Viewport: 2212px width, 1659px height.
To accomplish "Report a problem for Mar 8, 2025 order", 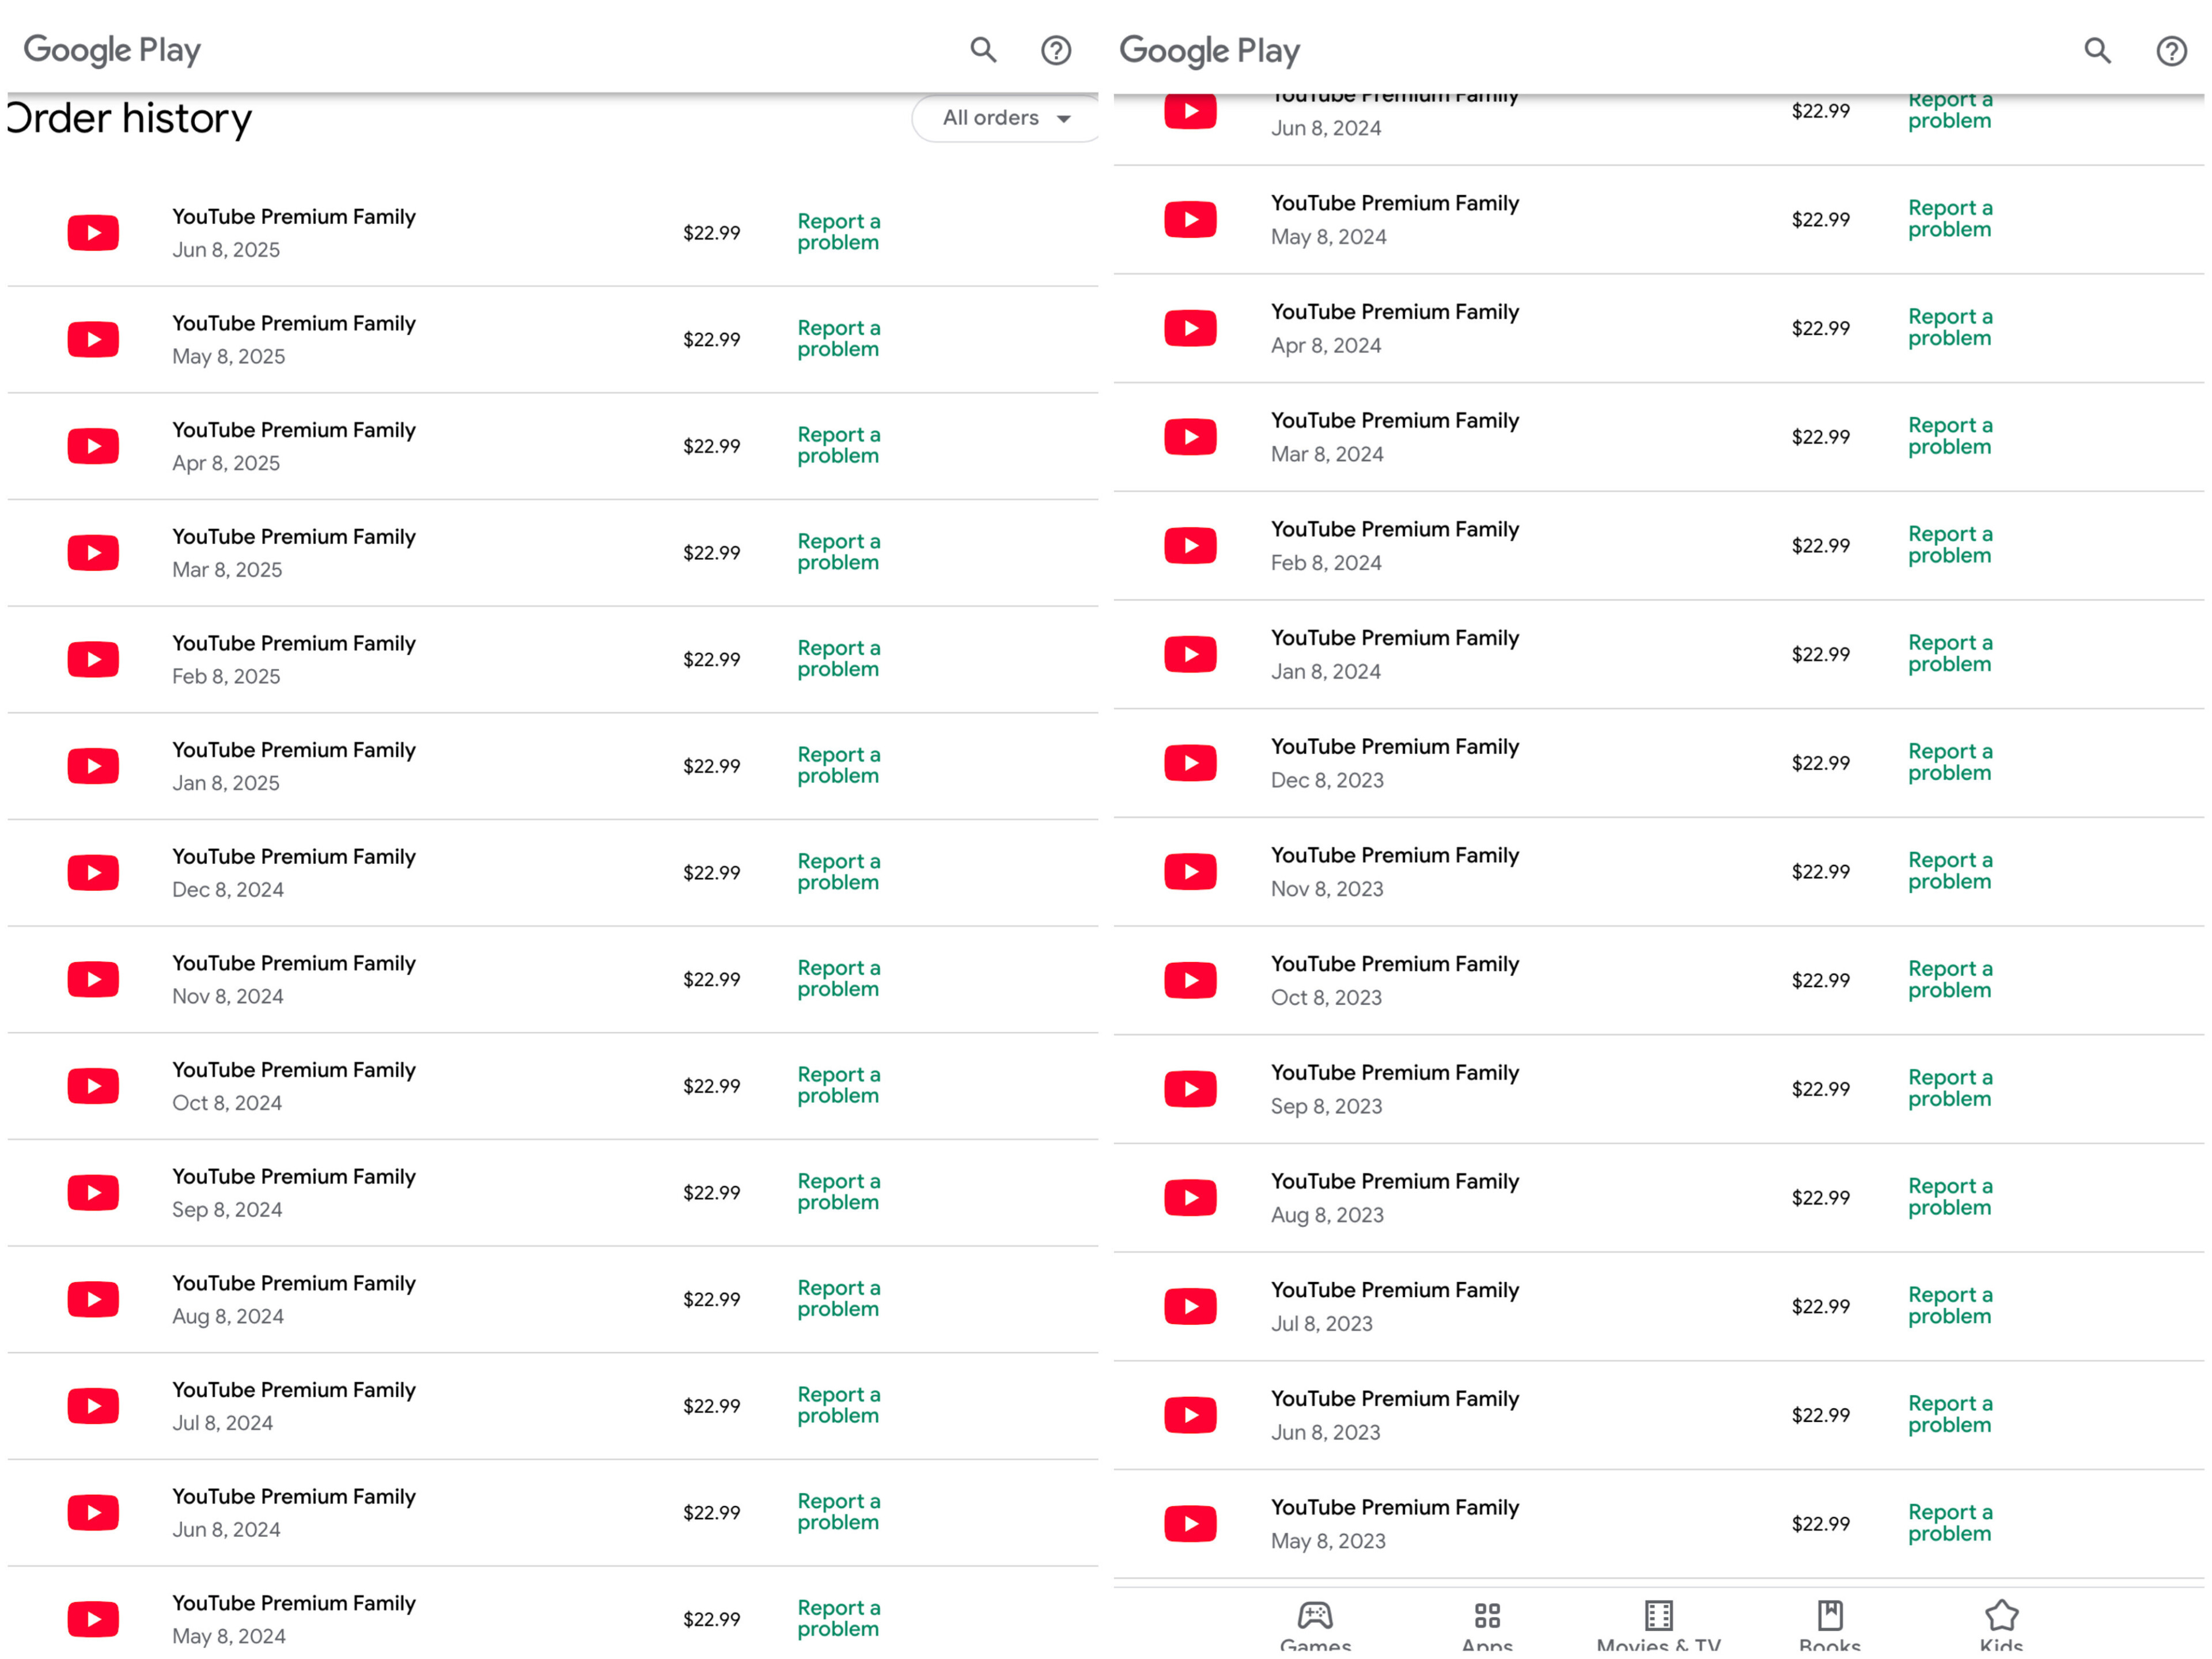I will (x=839, y=552).
